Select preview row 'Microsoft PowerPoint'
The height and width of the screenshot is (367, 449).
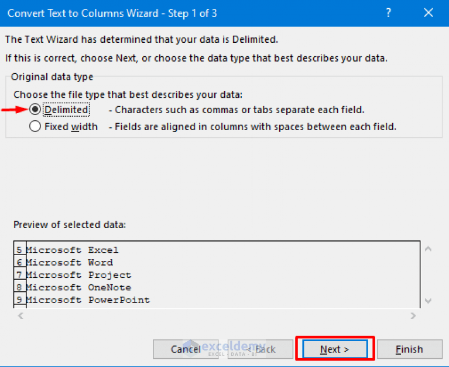pyautogui.click(x=88, y=300)
